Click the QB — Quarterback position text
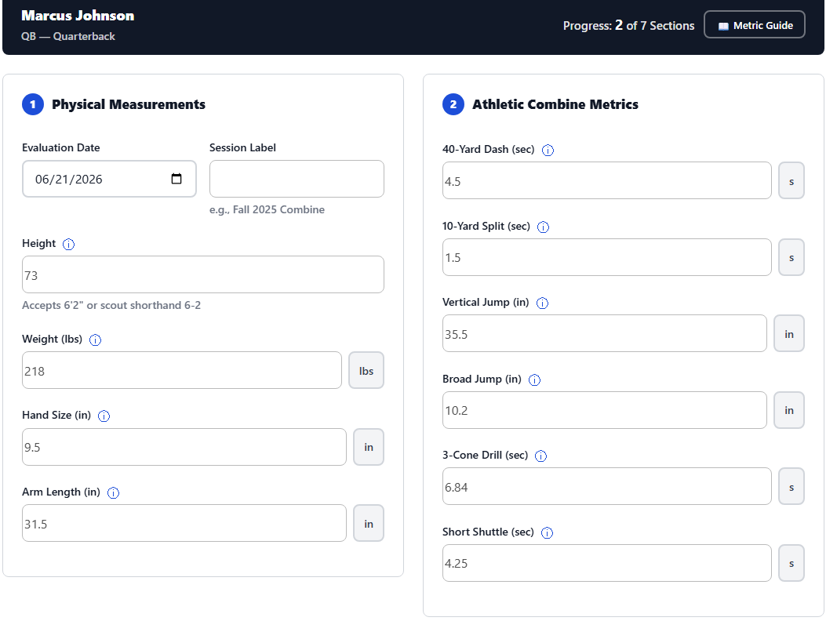The height and width of the screenshot is (621, 837). 68,36
